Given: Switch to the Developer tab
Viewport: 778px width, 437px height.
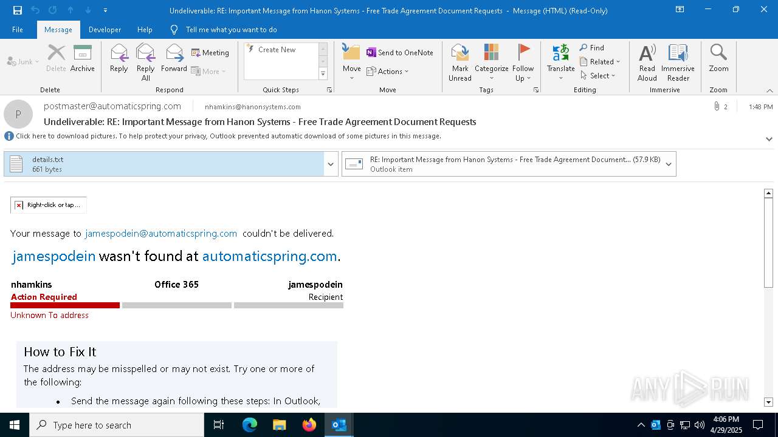Looking at the screenshot, I should click(105, 29).
